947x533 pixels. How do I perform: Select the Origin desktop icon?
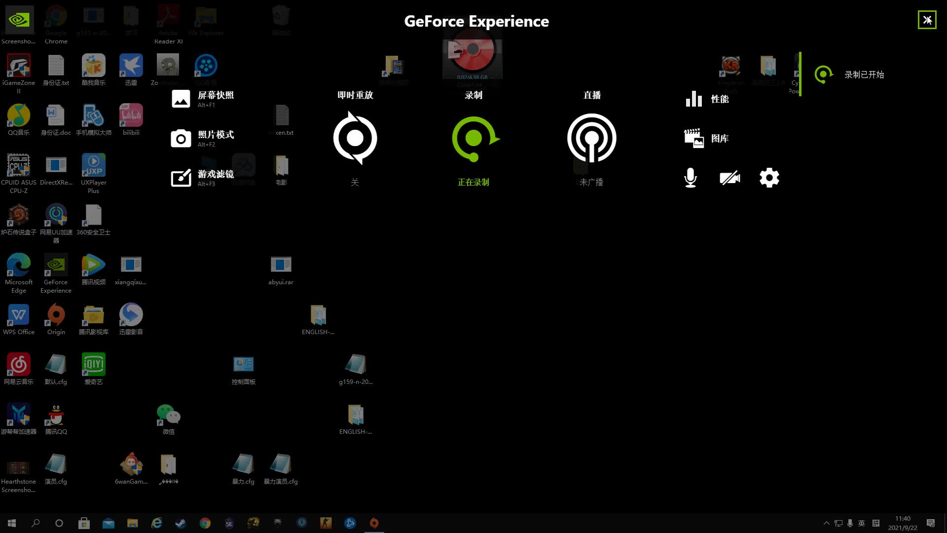pos(56,319)
